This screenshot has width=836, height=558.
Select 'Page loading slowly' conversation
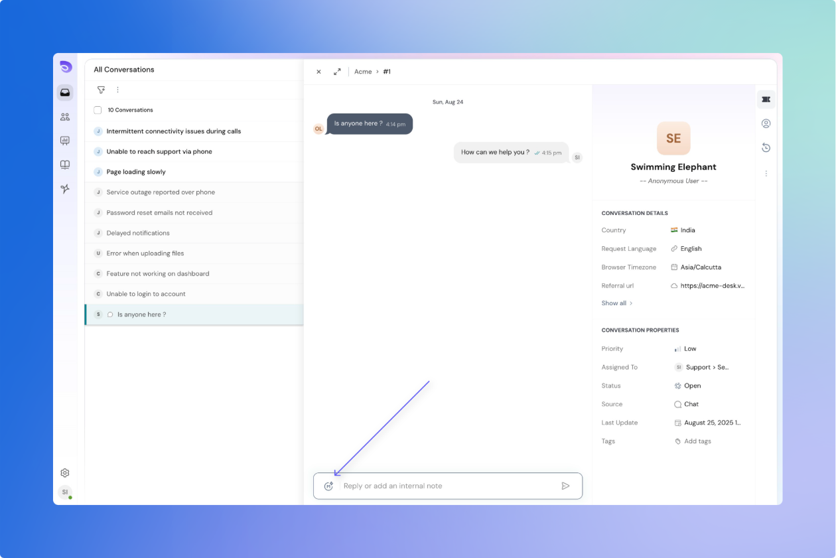136,172
